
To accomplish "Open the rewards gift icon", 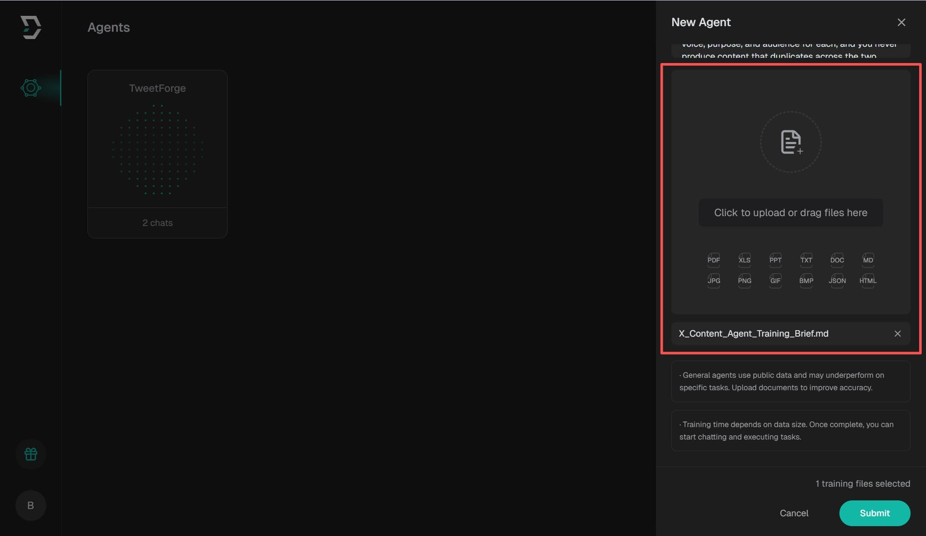I will click(x=30, y=454).
